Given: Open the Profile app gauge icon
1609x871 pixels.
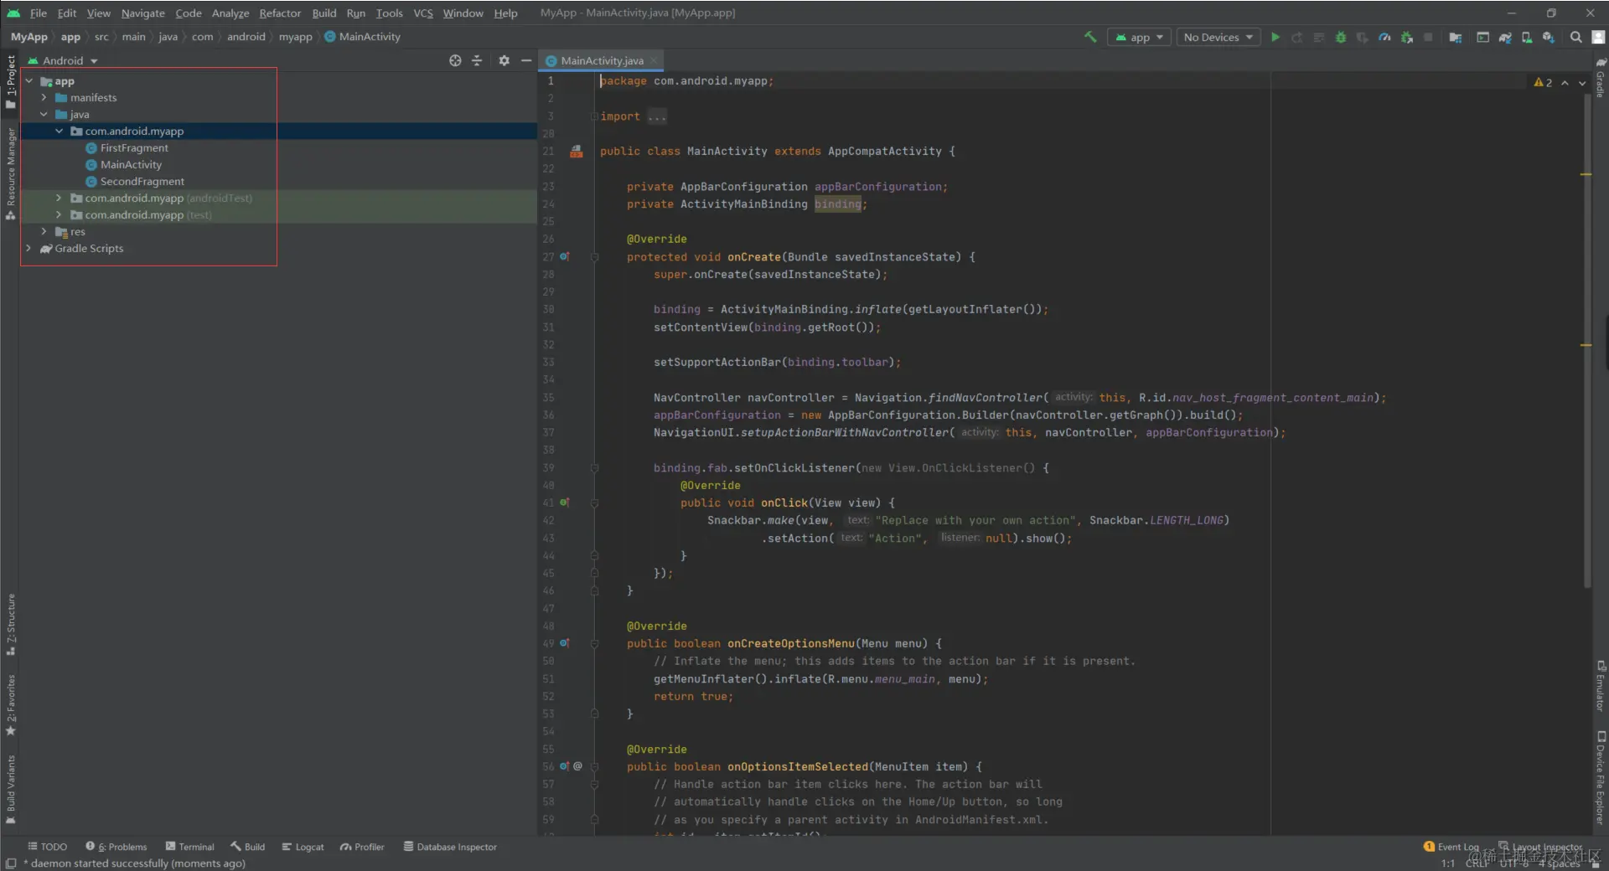Looking at the screenshot, I should click(x=1384, y=37).
